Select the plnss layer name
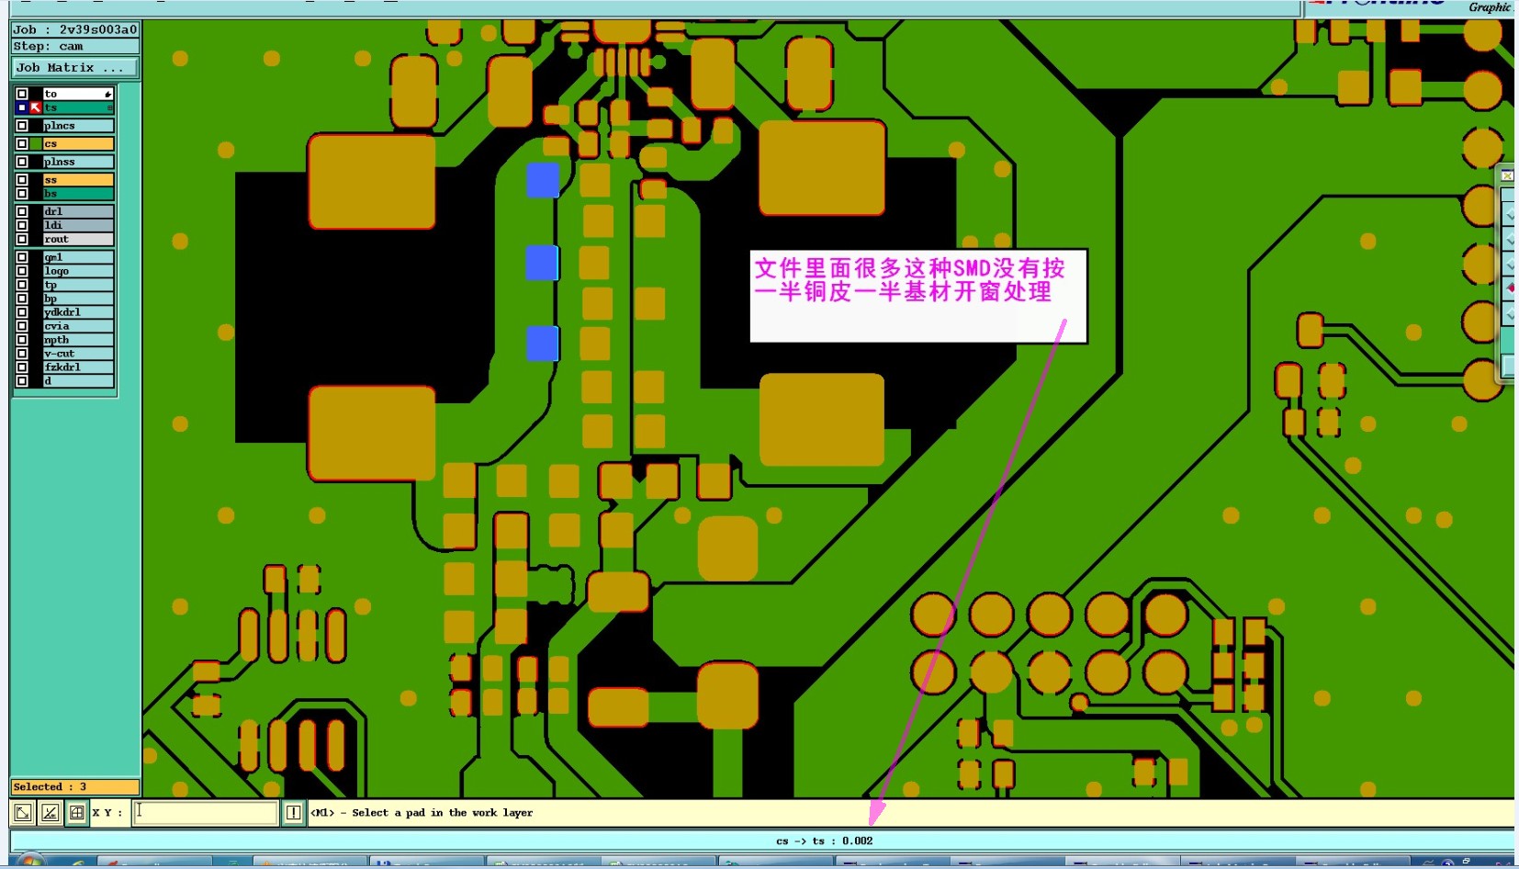1519x869 pixels. tap(78, 162)
